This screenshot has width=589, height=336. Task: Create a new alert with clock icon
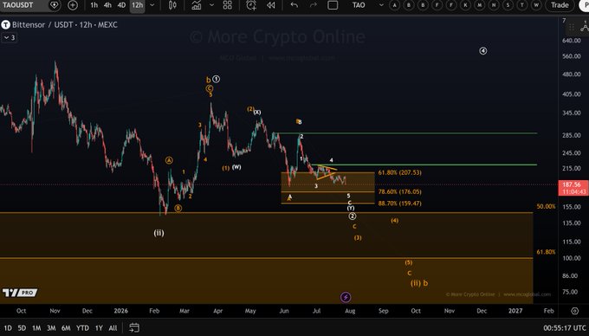(251, 5)
